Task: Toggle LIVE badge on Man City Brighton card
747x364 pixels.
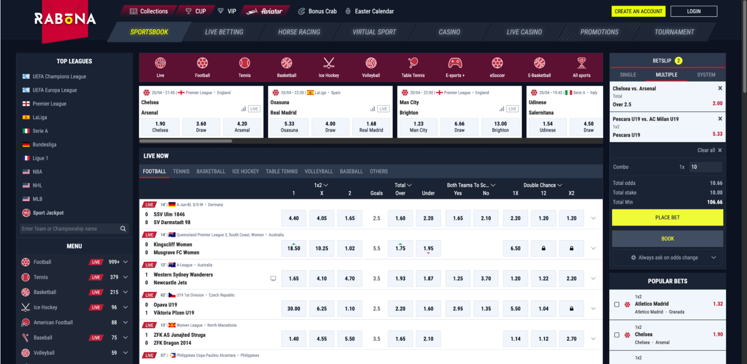Action: (513, 109)
